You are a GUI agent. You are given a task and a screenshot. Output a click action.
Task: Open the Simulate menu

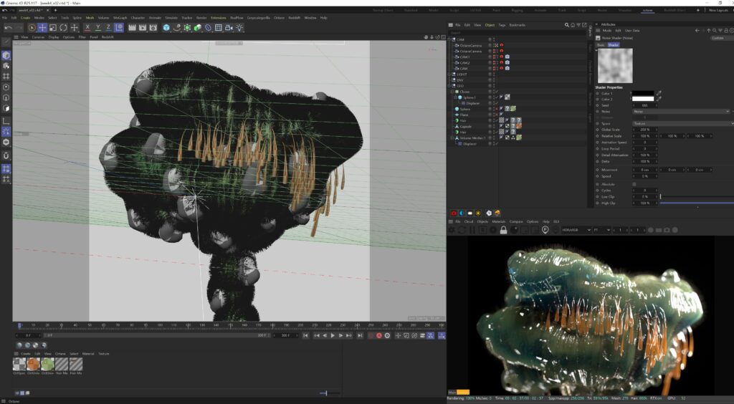[x=171, y=17]
